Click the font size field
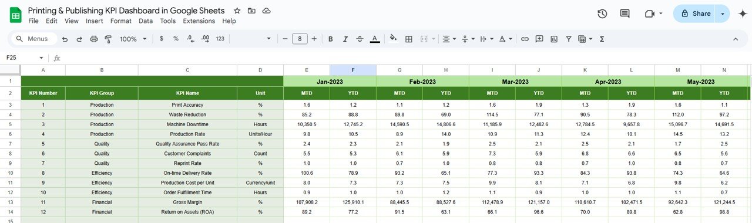 click(300, 39)
